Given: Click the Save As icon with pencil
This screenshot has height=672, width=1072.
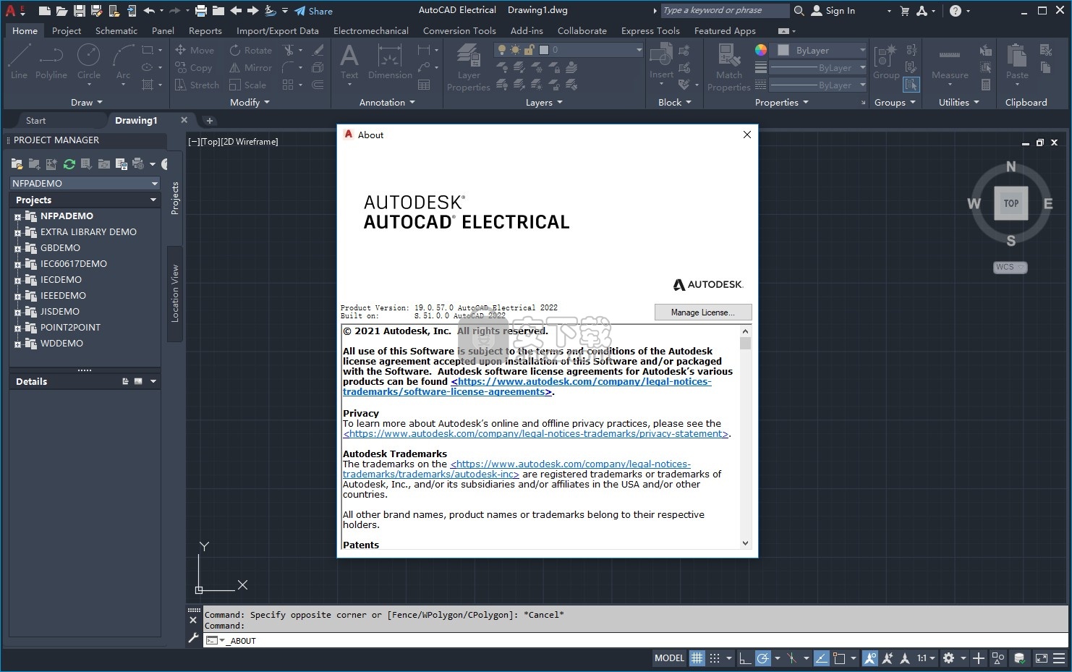Looking at the screenshot, I should tap(96, 11).
